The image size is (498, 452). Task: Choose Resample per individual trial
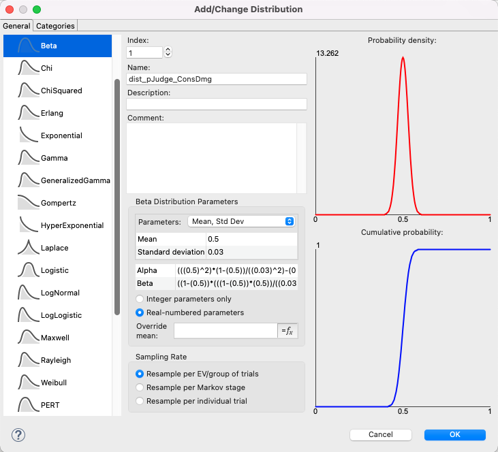click(x=140, y=401)
